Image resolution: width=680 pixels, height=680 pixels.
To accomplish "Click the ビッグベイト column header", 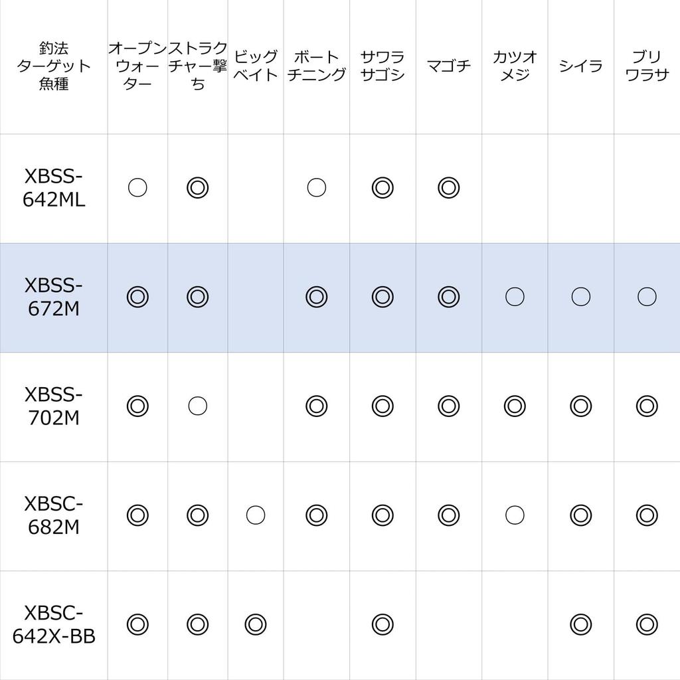I will click(256, 66).
